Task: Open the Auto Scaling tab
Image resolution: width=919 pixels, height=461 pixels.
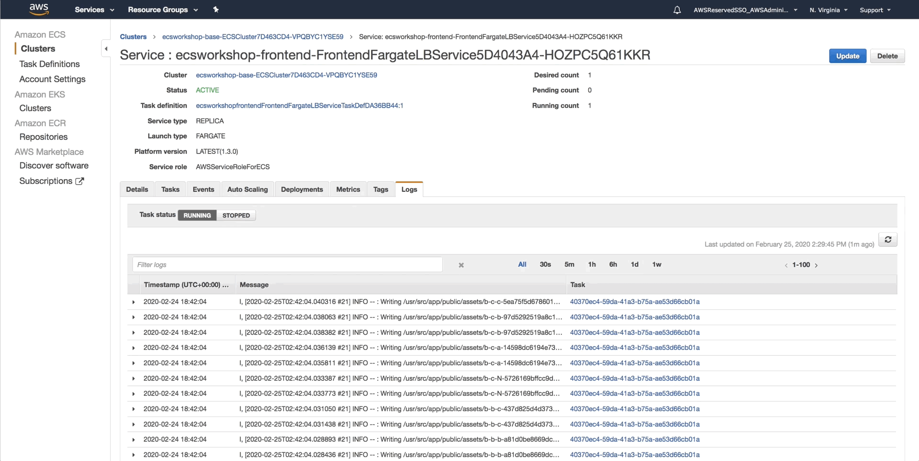Action: (x=247, y=189)
